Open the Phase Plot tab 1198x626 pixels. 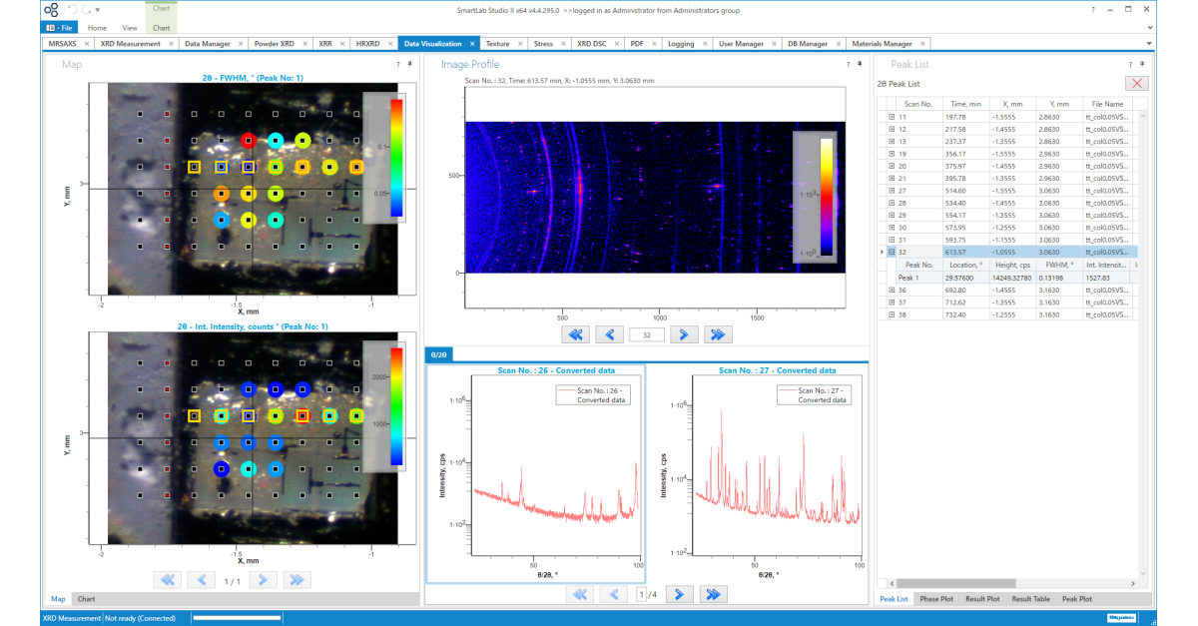point(936,599)
